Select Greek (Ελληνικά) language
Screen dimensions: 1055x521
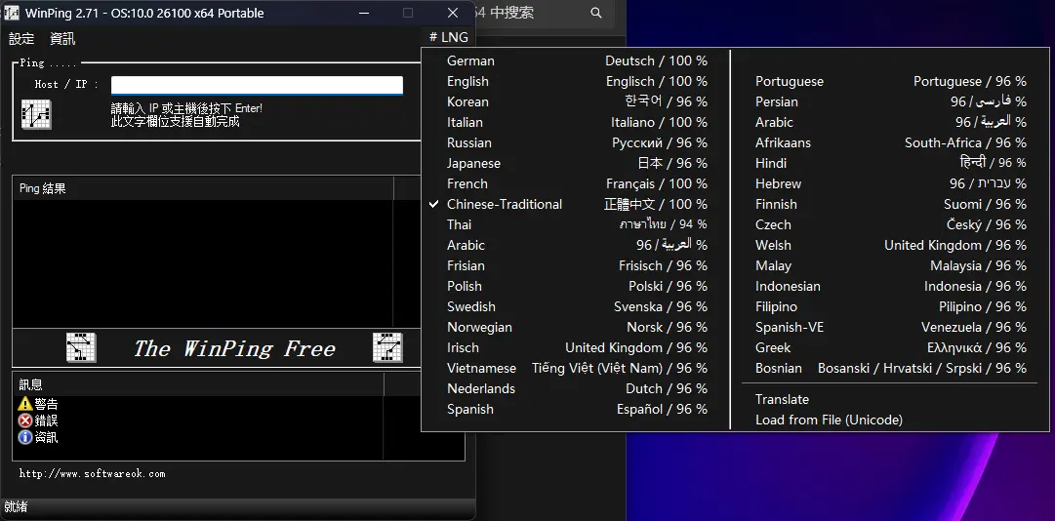point(889,348)
